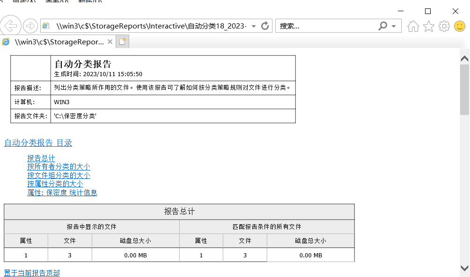The image size is (470, 277).
Task: Open a new tab with the blank tab button
Action: [x=123, y=42]
